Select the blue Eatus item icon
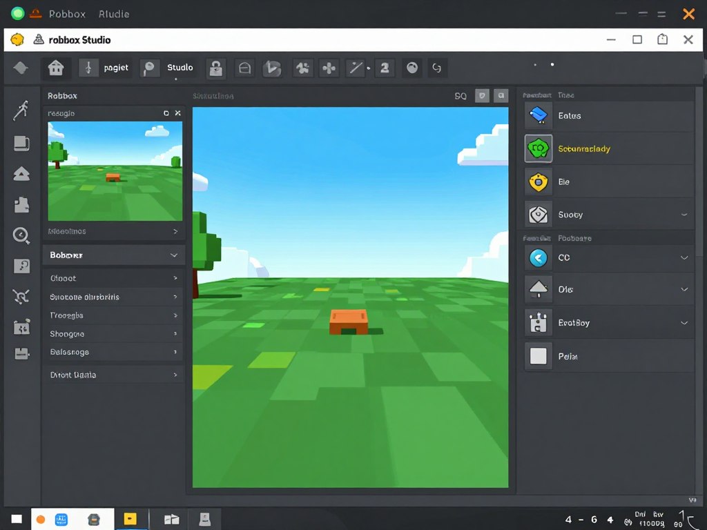 point(539,115)
